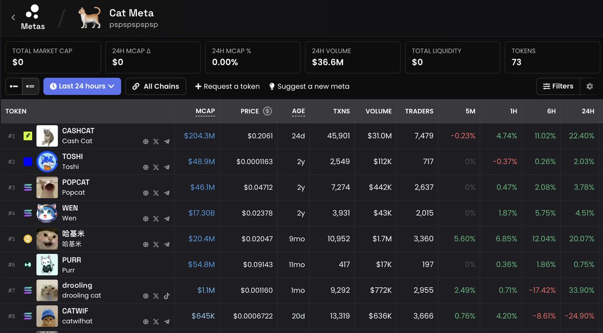Click the 哈基米 BNB chain icon
The image size is (603, 333).
pyautogui.click(x=28, y=239)
